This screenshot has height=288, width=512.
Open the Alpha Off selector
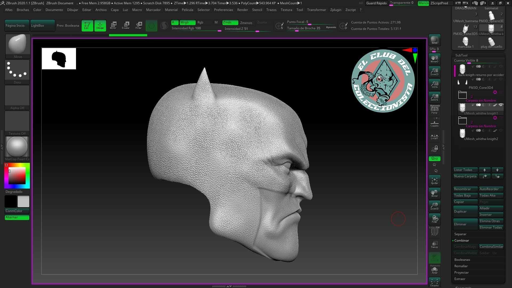pyautogui.click(x=17, y=97)
